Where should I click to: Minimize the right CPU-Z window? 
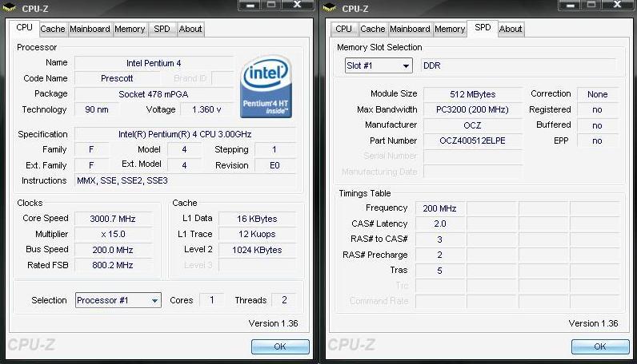(571, 5)
